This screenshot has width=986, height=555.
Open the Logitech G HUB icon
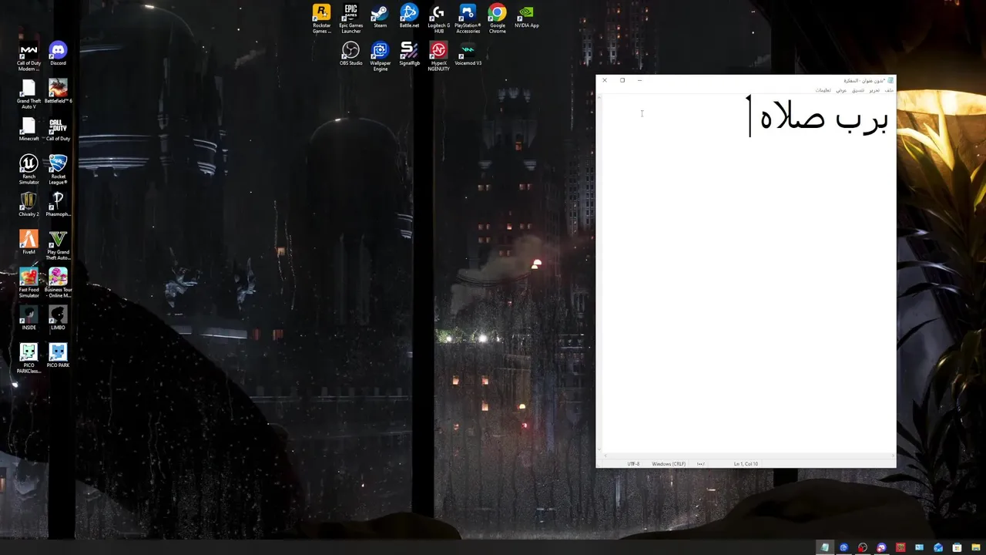[438, 18]
